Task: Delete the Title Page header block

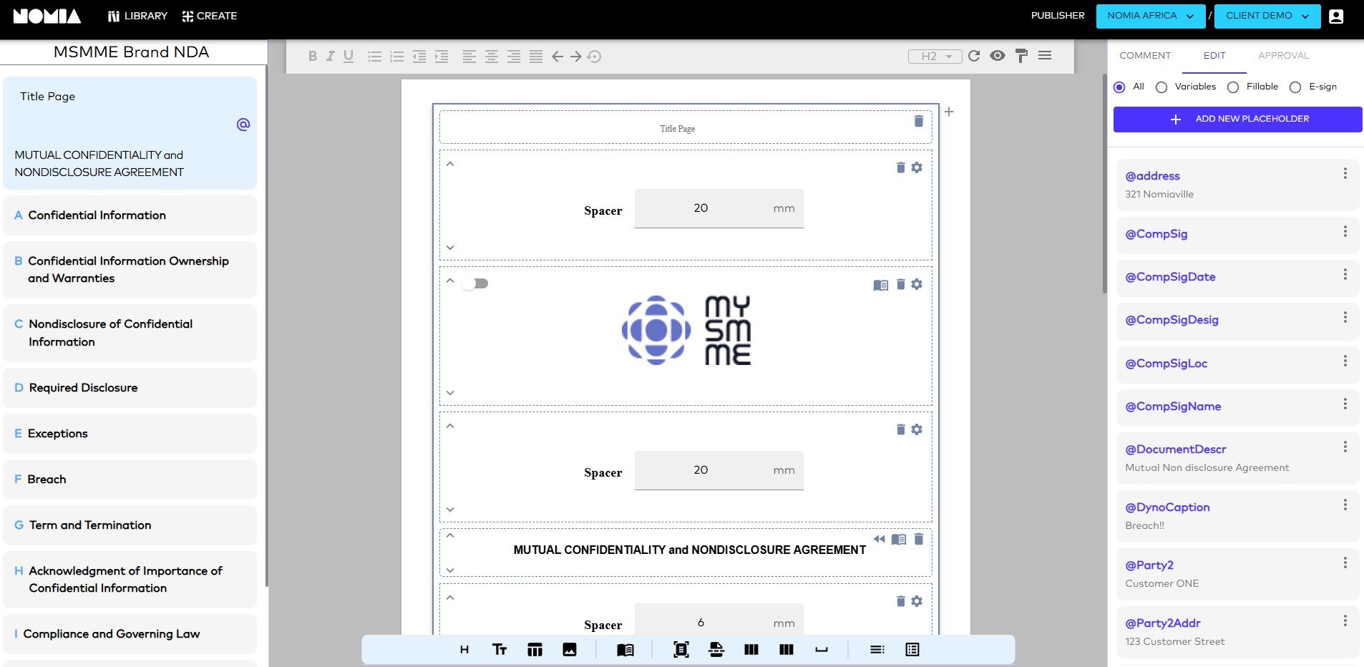Action: click(919, 121)
